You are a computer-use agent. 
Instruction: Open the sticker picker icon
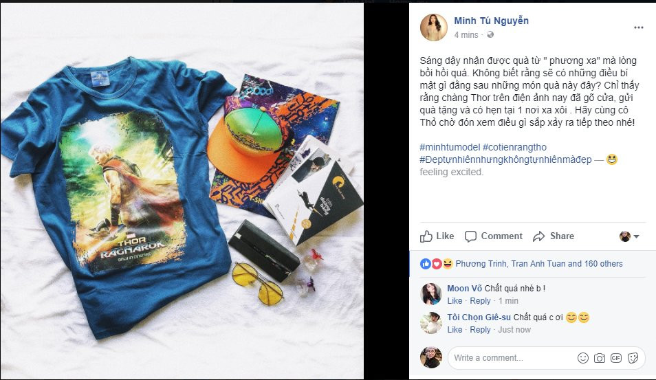click(x=633, y=358)
